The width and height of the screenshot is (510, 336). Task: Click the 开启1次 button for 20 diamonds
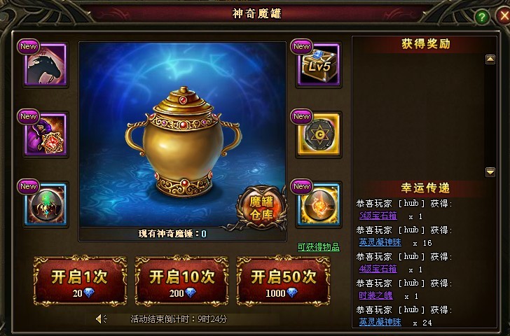click(x=80, y=281)
